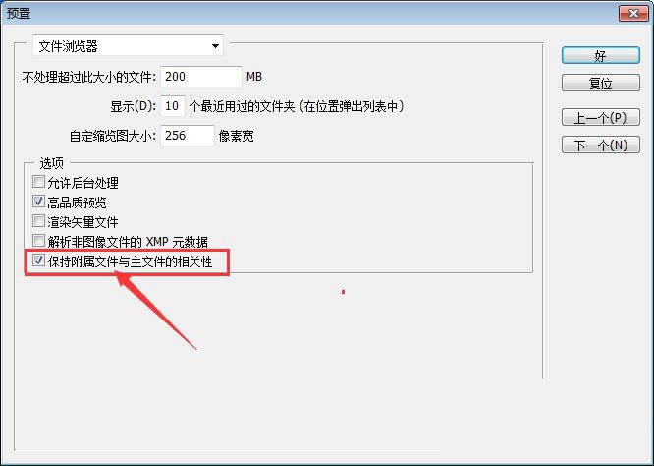Click the 不处理超过此大小的文件 label
The width and height of the screenshot is (654, 466).
click(88, 77)
